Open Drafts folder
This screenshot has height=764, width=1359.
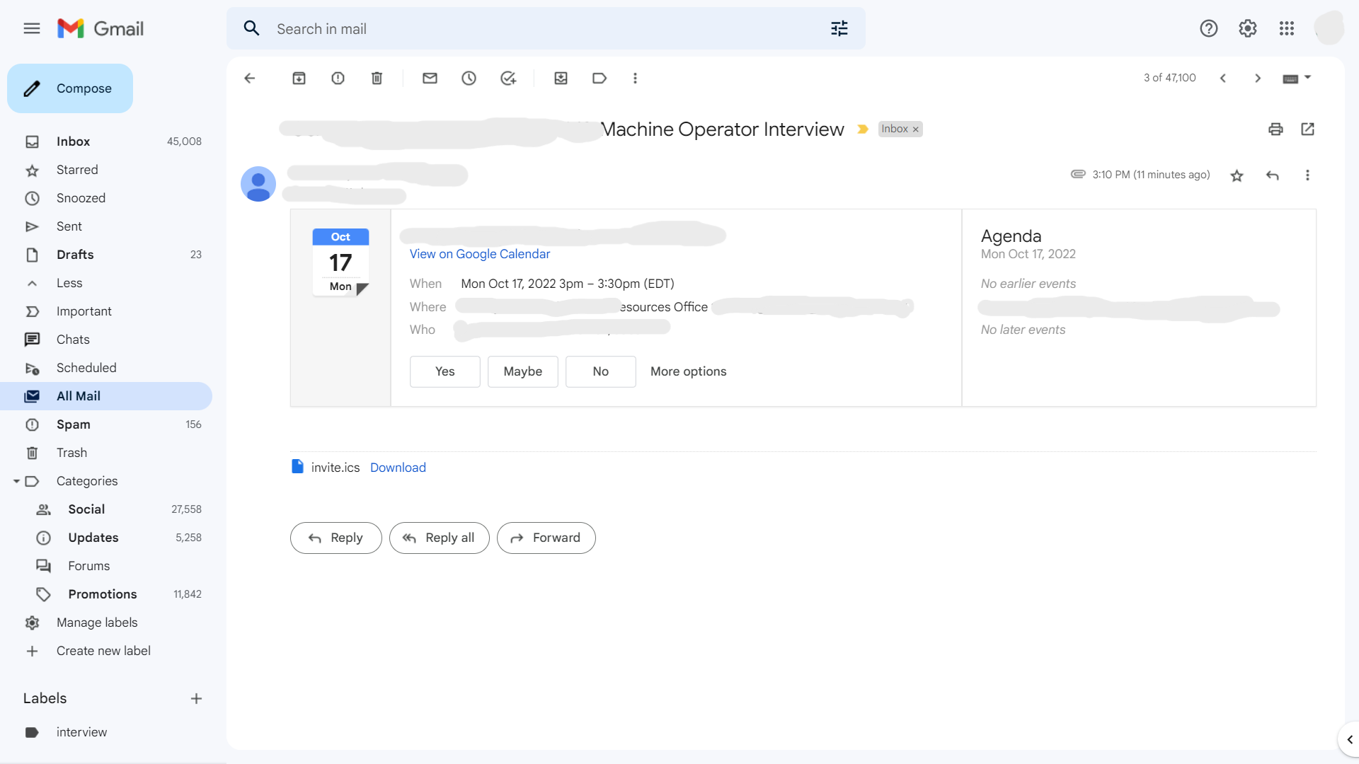click(106, 255)
